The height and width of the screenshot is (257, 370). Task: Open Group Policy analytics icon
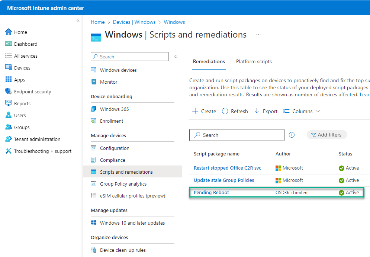pos(94,184)
